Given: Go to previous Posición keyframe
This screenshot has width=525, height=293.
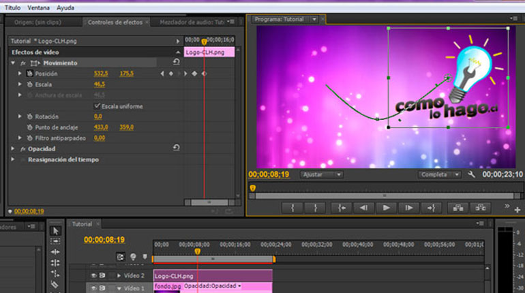Looking at the screenshot, I should 162,74.
